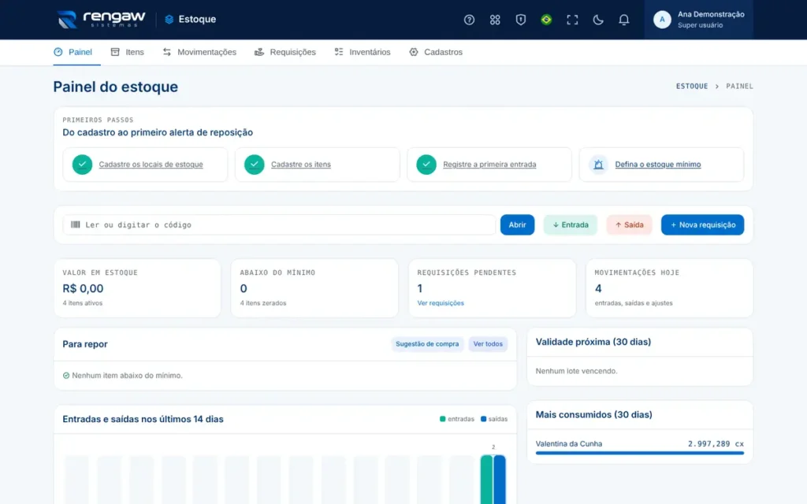Toggle fullscreen mode icon
Viewport: 807px width, 504px height.
(x=572, y=20)
